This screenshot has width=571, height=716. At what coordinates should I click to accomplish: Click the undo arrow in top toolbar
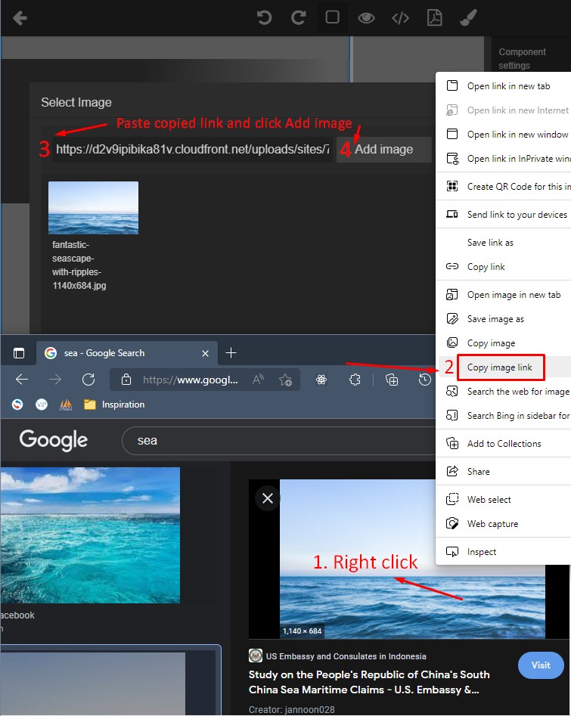tap(264, 17)
